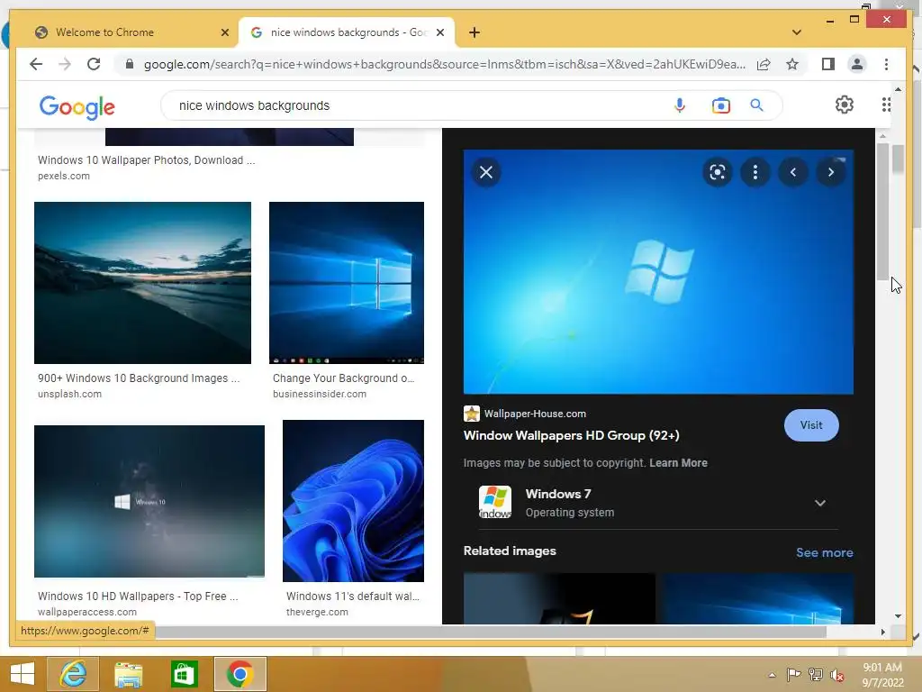Bookmark this page with the star

tap(792, 64)
